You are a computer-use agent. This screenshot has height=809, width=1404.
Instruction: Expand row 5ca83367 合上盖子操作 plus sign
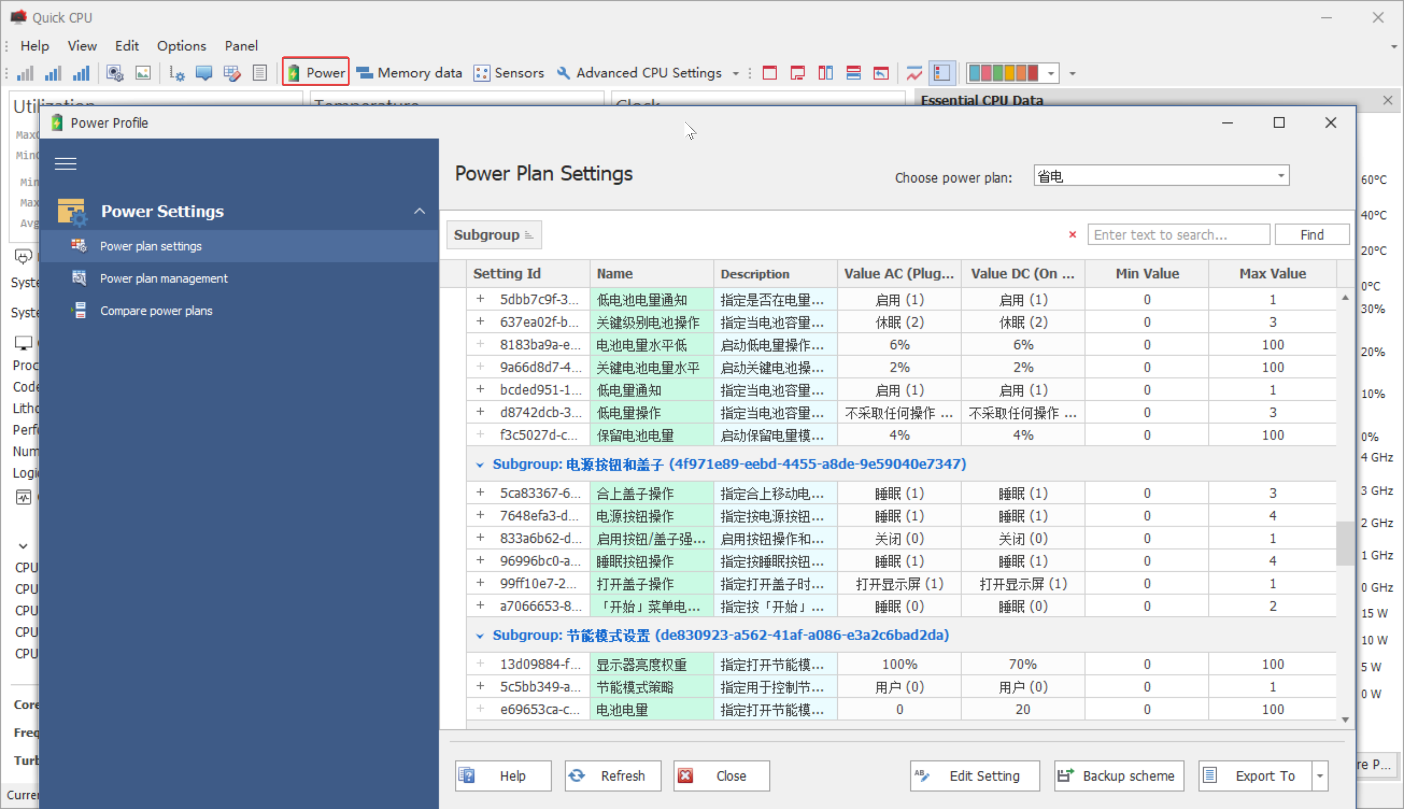(480, 493)
